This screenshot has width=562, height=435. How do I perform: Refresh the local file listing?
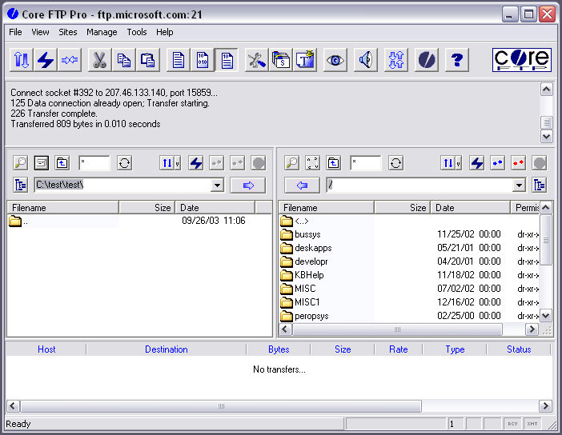point(124,163)
